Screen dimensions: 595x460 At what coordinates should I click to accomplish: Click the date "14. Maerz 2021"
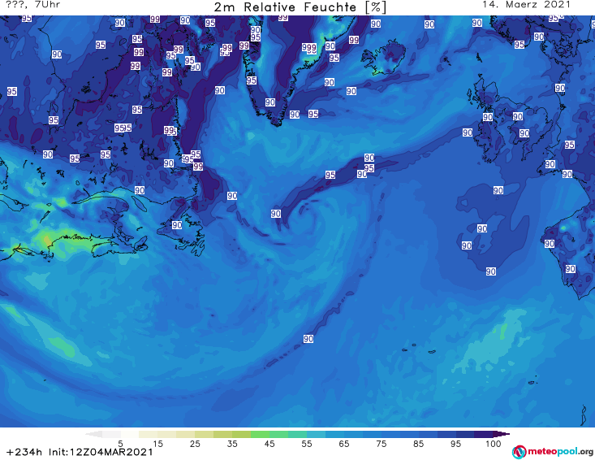[526, 5]
